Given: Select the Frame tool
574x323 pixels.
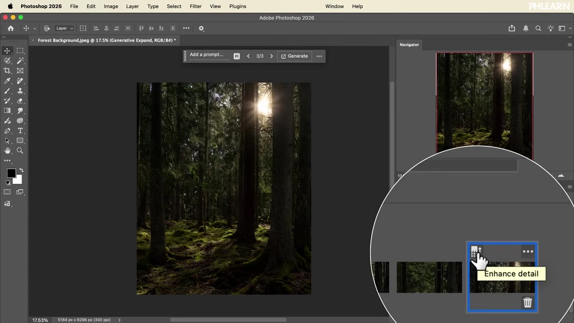Looking at the screenshot, I should click(x=20, y=71).
